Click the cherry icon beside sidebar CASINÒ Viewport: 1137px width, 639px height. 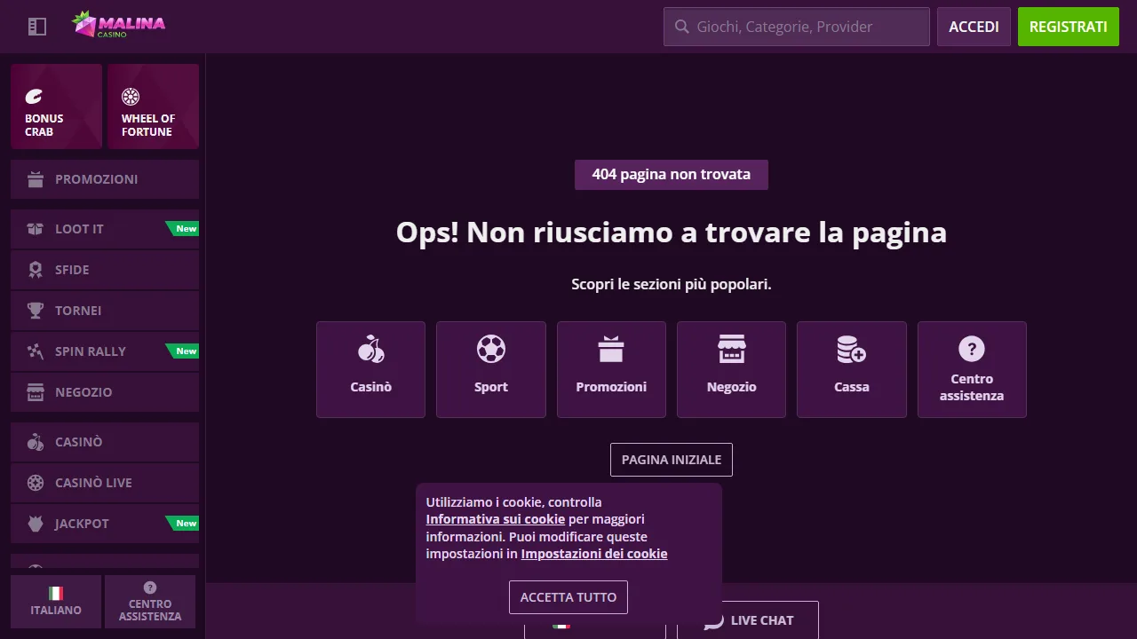tap(36, 442)
